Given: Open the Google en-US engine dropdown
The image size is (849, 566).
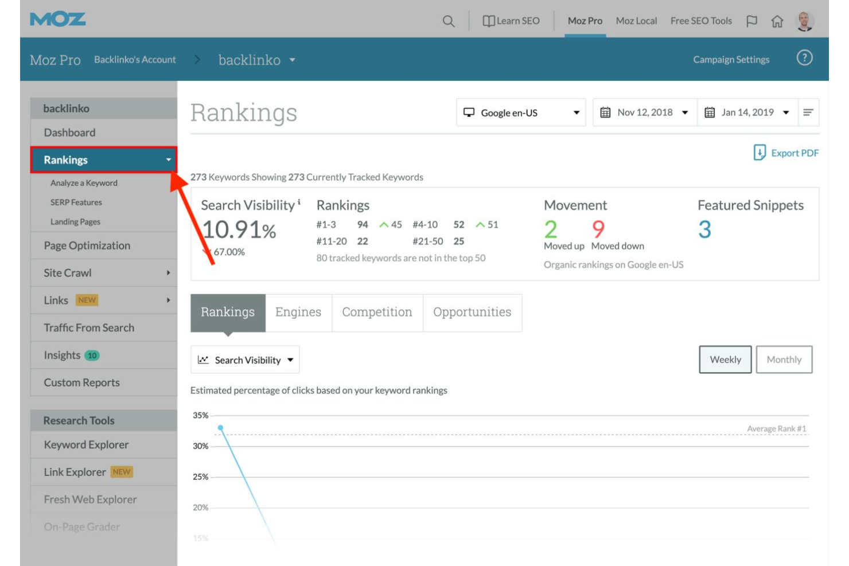Looking at the screenshot, I should coord(521,112).
